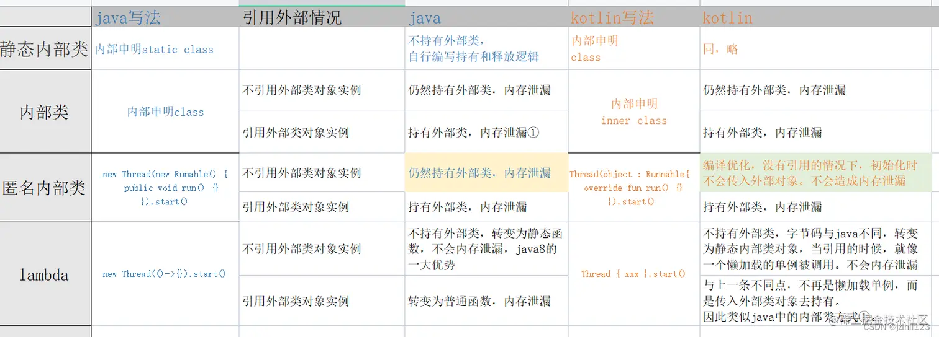Select the "转变为普通函数,内存泄漏" cell
939x337 pixels.
tap(486, 301)
